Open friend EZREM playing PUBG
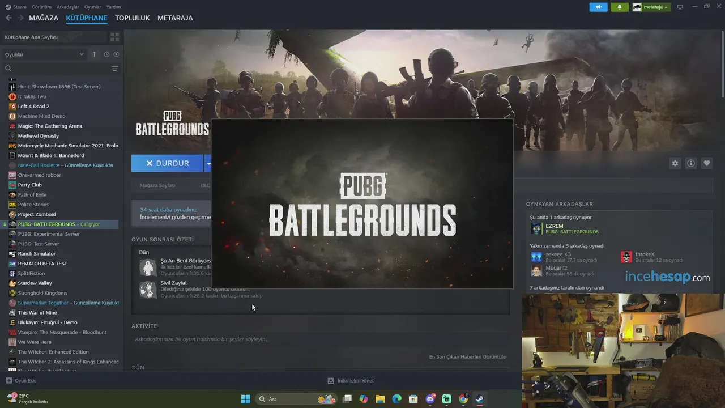Image resolution: width=725 pixels, height=408 pixels. 565,228
